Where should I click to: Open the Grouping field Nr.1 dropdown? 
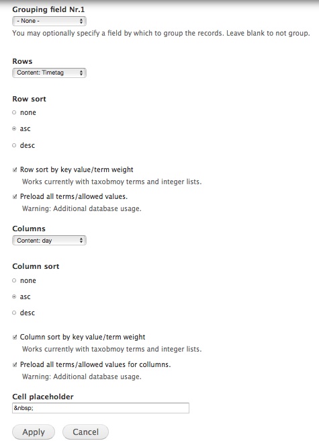49,22
